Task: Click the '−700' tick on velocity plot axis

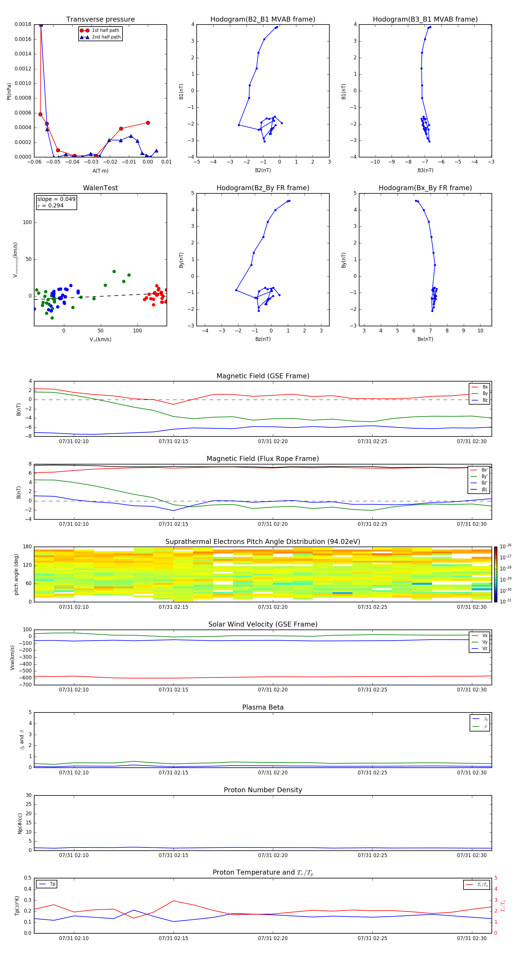Action: [25, 685]
